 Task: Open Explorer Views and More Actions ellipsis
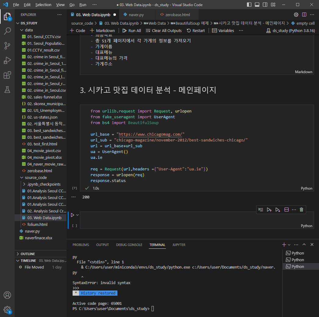pos(59,15)
